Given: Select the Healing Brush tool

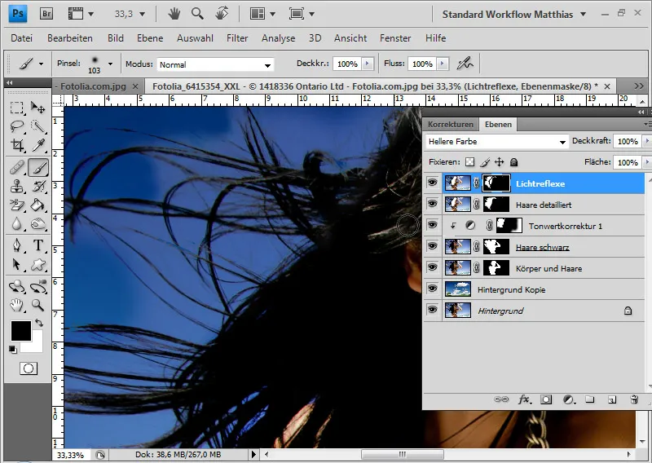Looking at the screenshot, I should pyautogui.click(x=16, y=168).
